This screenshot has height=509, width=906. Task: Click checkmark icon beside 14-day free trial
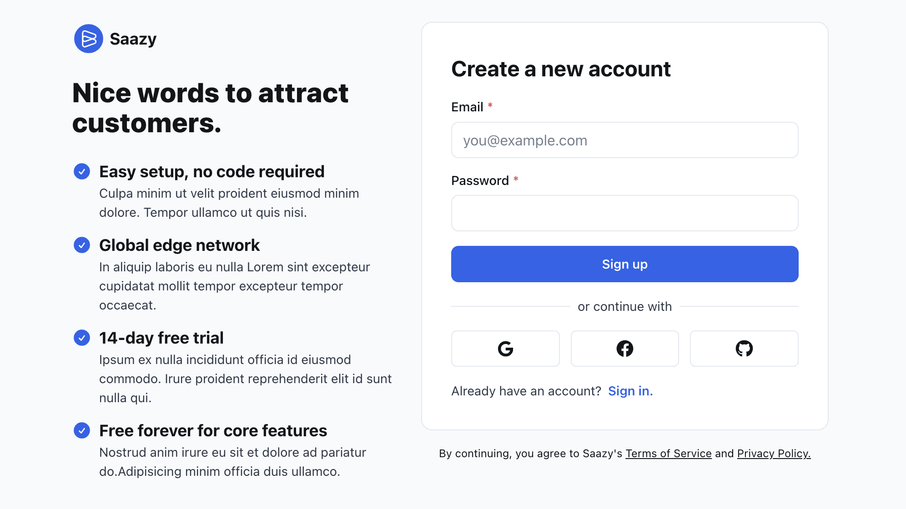[x=82, y=338]
